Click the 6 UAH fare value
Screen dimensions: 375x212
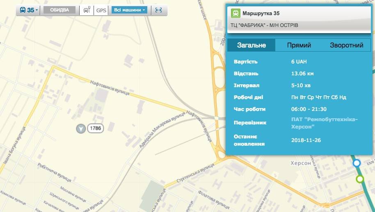point(299,61)
